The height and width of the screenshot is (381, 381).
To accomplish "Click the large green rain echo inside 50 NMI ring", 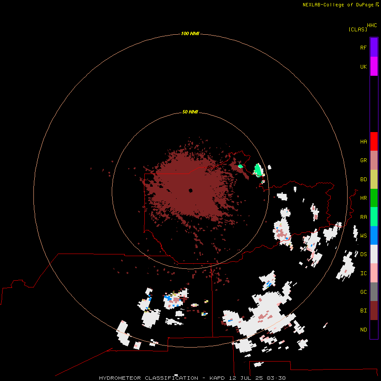I will pyautogui.click(x=258, y=170).
